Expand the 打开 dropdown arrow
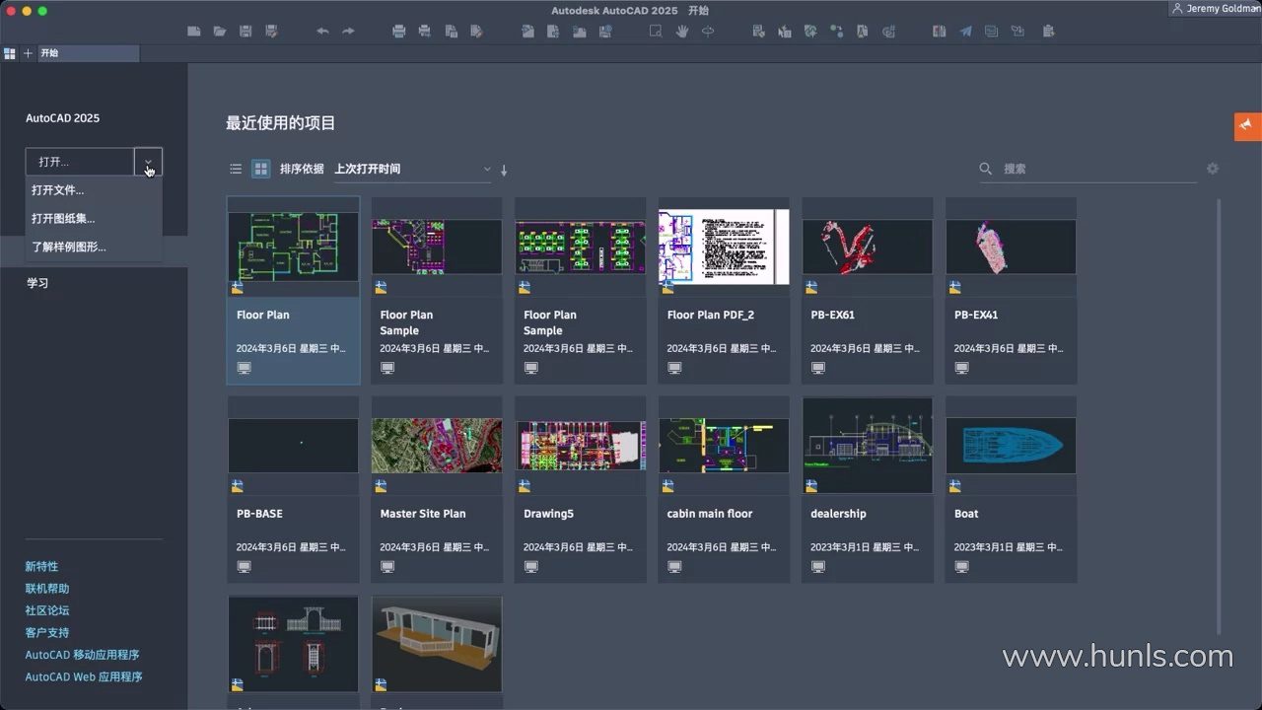This screenshot has height=710, width=1262. click(x=148, y=162)
